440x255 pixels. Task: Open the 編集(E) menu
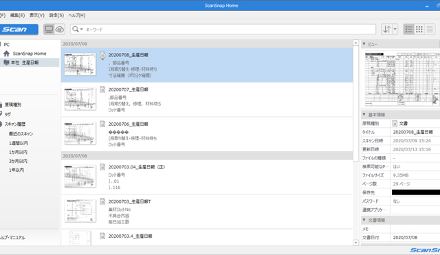(17, 15)
